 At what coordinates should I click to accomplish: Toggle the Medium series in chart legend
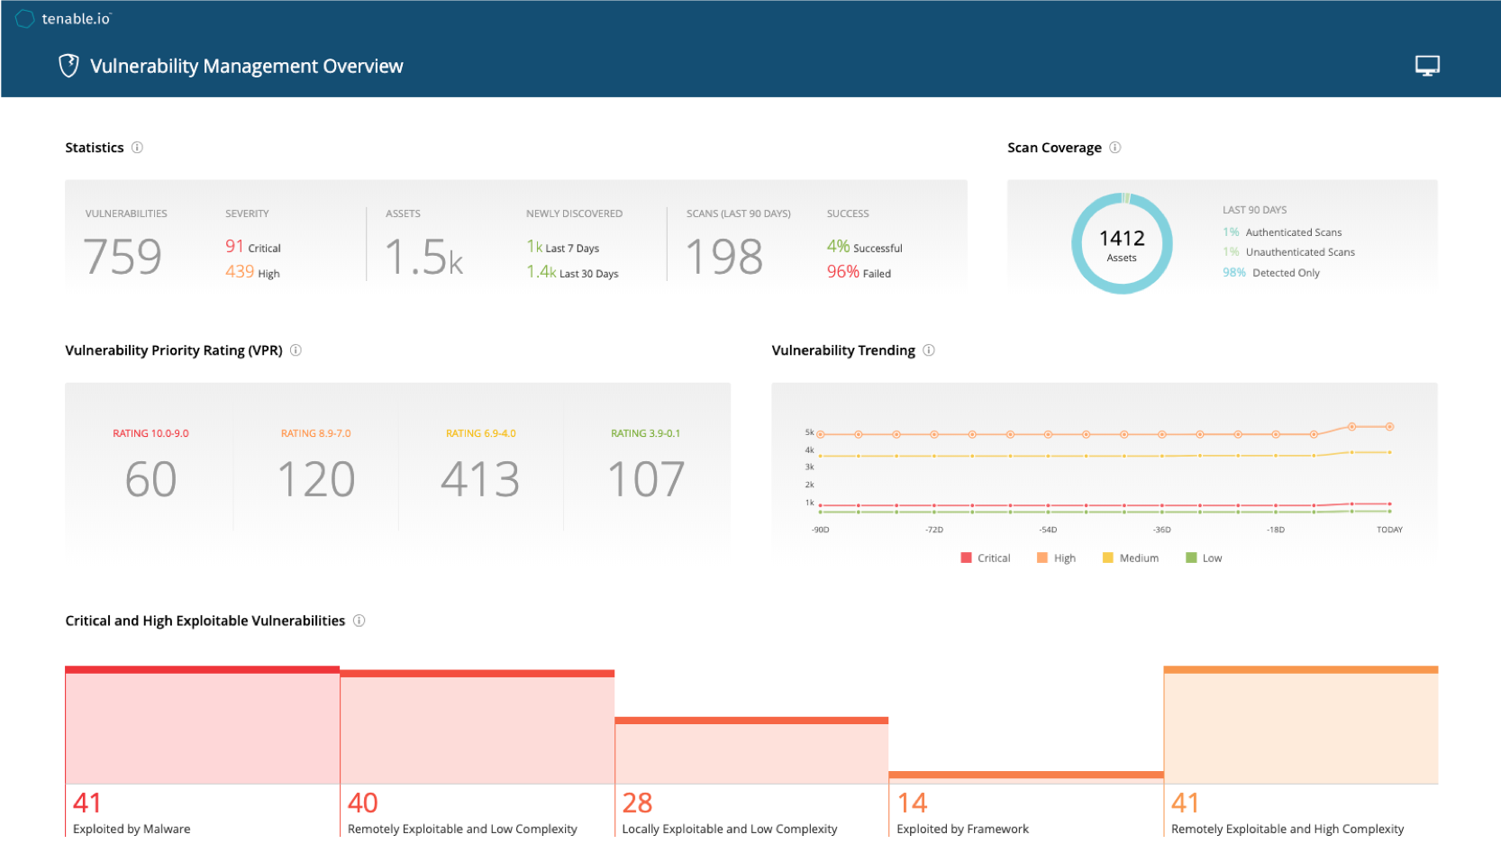pos(1131,558)
